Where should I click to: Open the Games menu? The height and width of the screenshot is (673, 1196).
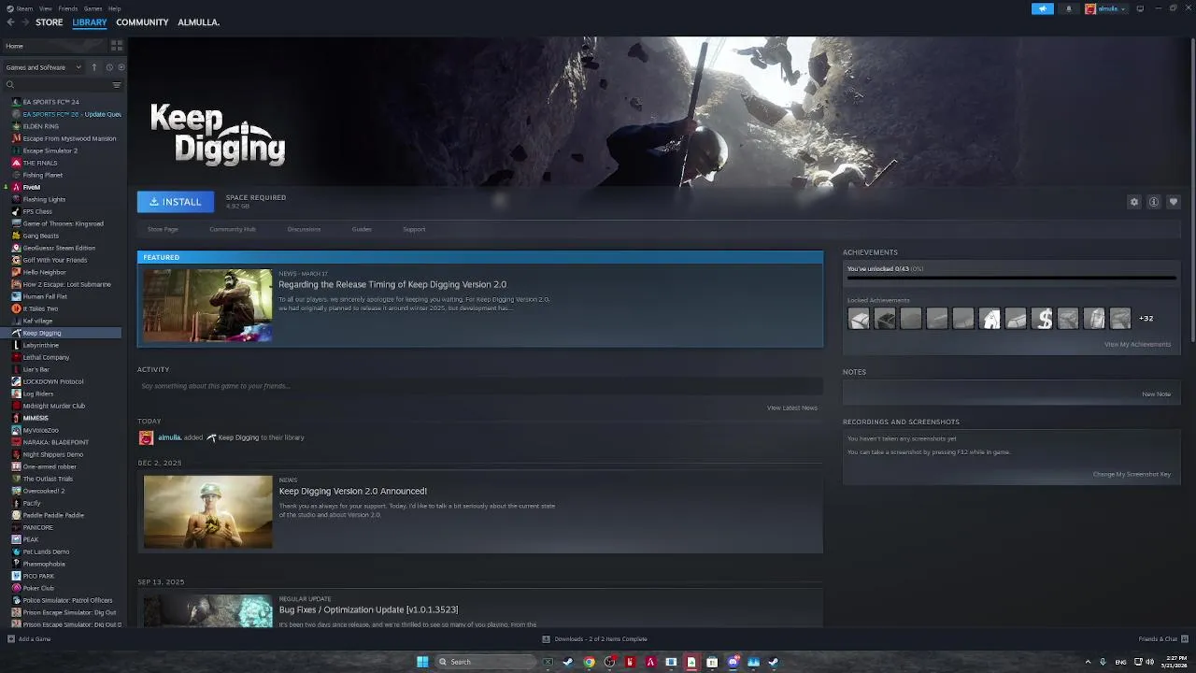tap(93, 8)
